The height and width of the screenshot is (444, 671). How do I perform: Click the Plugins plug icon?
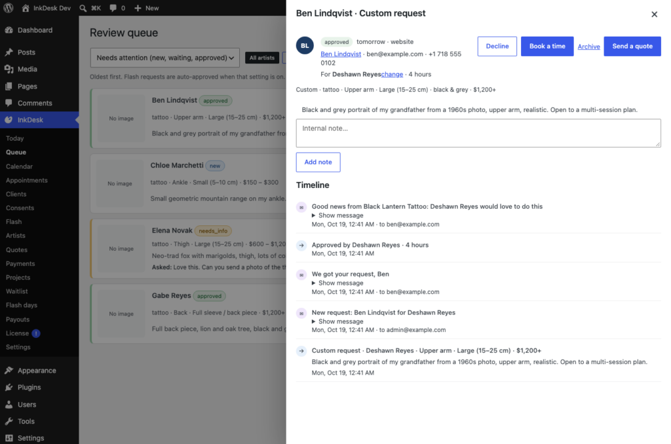pos(9,387)
